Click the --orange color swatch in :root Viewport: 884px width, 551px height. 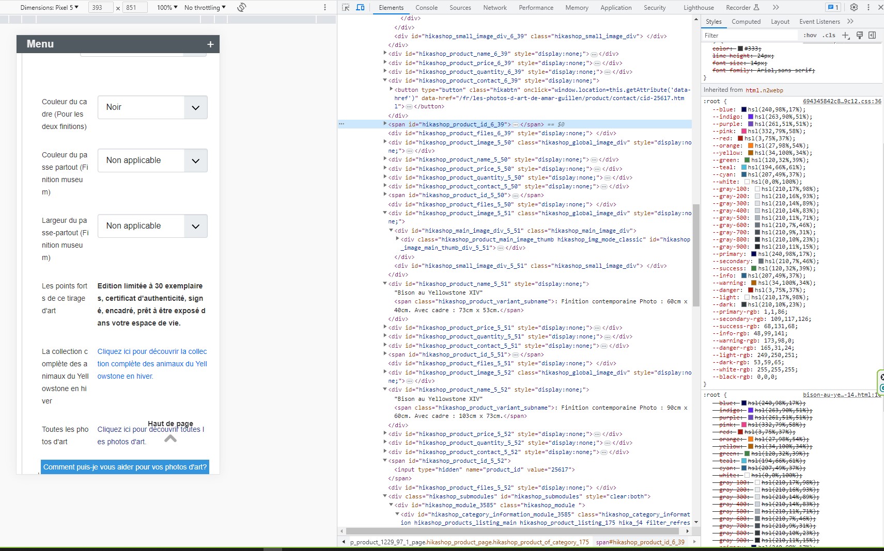[x=751, y=145]
